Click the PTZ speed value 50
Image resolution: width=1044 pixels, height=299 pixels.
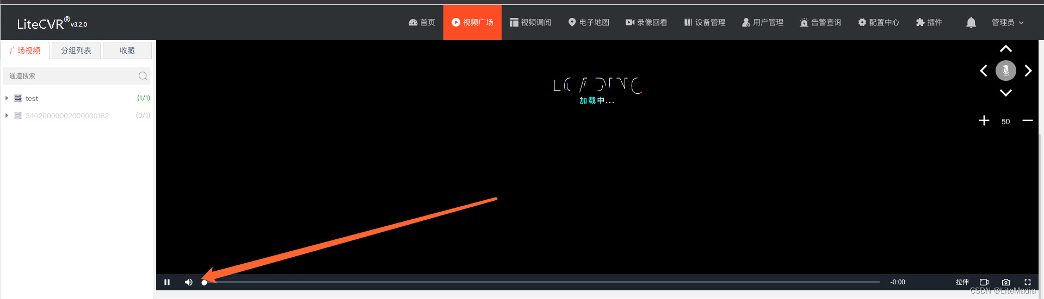coord(1005,122)
